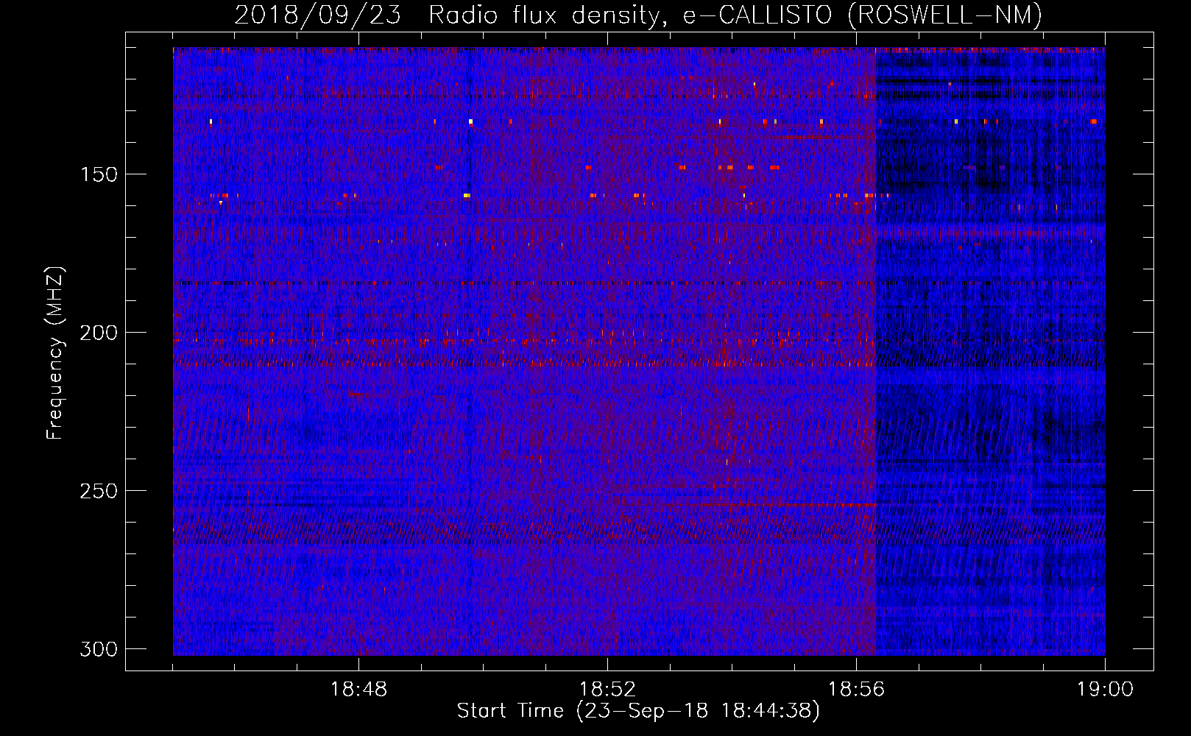Click the 200 frequency tick label

tap(98, 333)
